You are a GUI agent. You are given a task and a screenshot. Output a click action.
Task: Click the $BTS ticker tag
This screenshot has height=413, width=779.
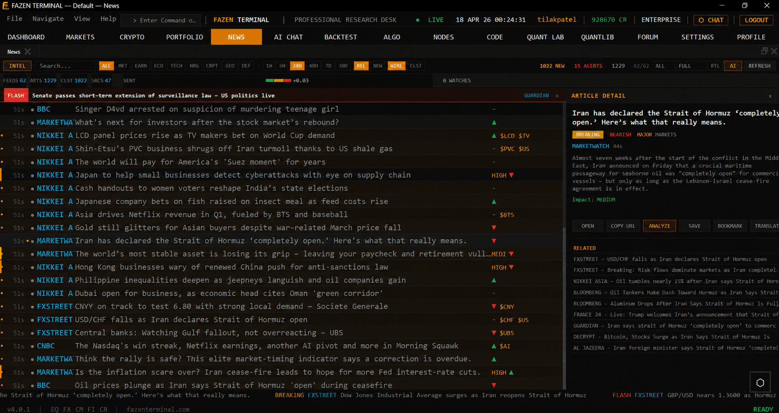pyautogui.click(x=507, y=215)
